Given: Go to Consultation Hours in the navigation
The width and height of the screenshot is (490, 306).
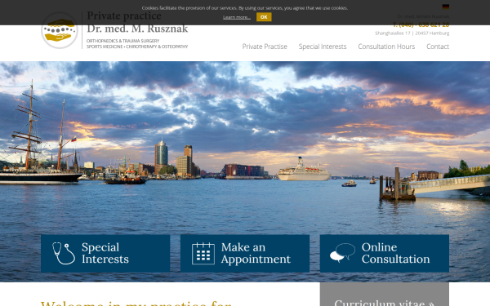Looking at the screenshot, I should tap(386, 47).
